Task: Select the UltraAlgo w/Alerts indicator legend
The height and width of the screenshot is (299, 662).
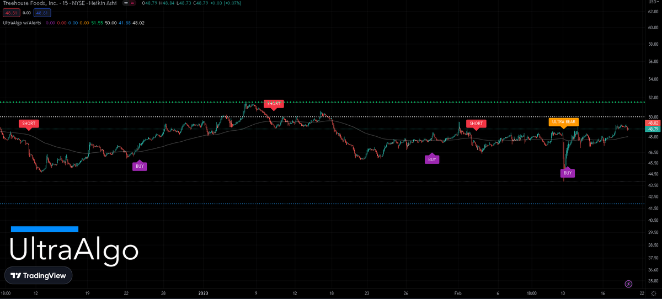Action: pos(22,23)
